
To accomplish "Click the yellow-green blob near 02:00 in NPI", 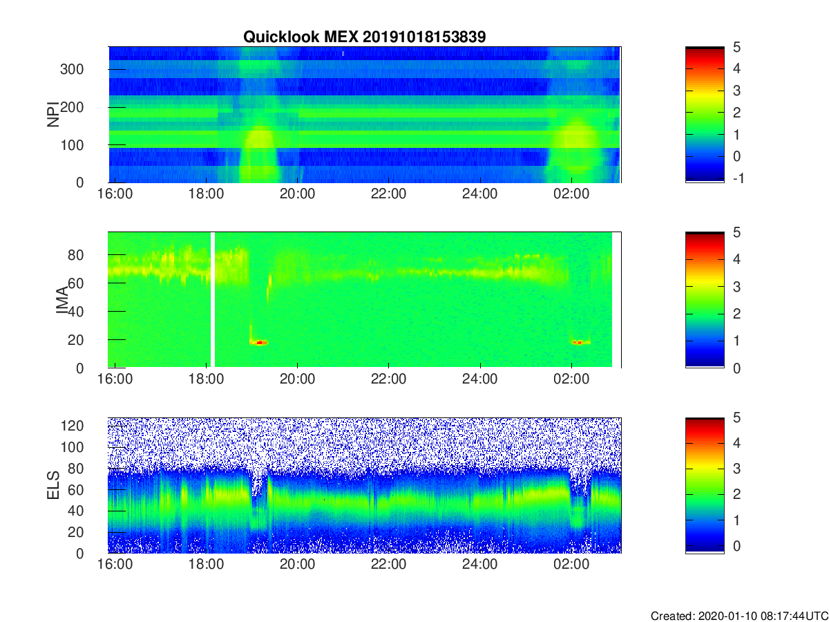I will click(x=575, y=142).
